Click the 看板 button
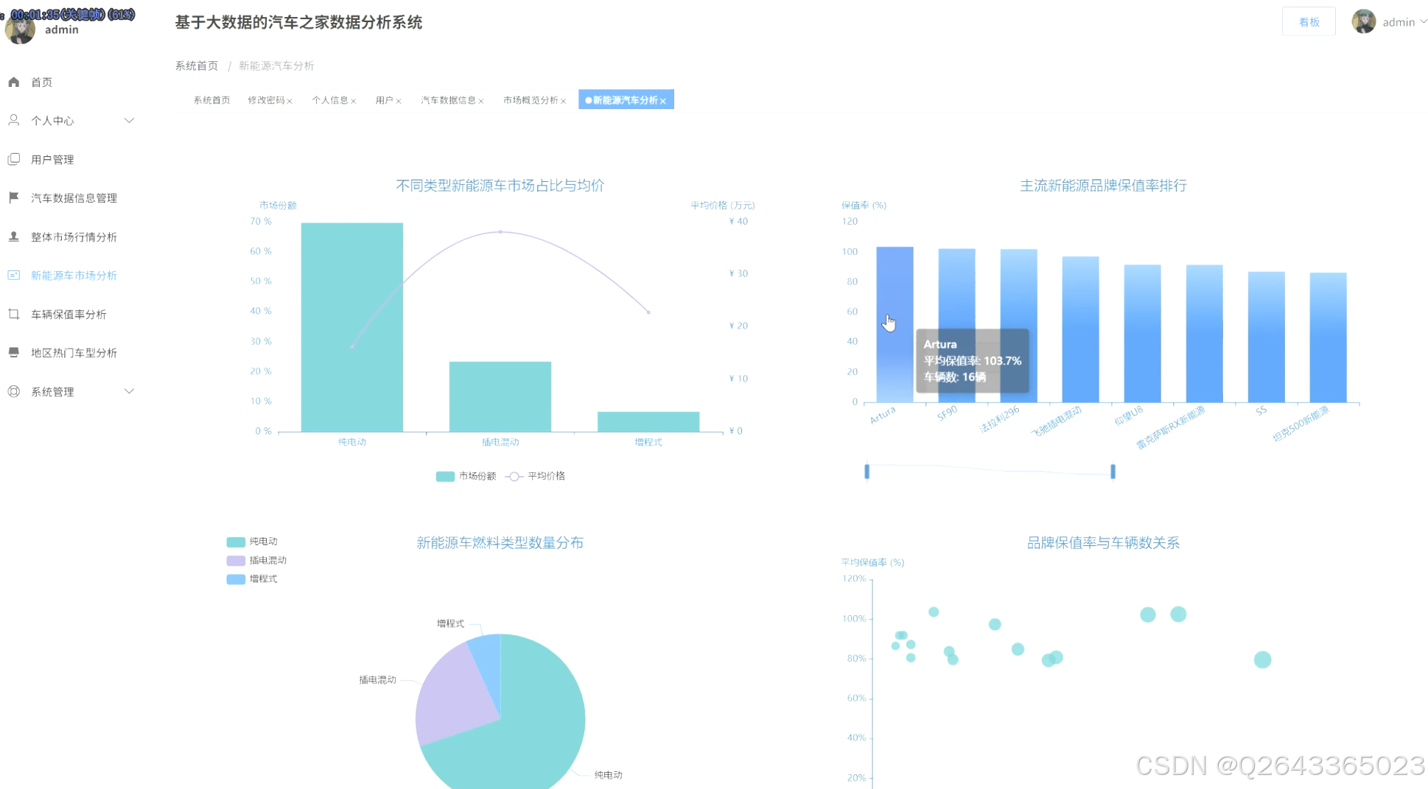Viewport: 1428px width, 789px height. click(1309, 22)
